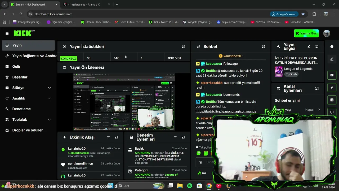Open Droplar ve ödüller page

[28, 130]
